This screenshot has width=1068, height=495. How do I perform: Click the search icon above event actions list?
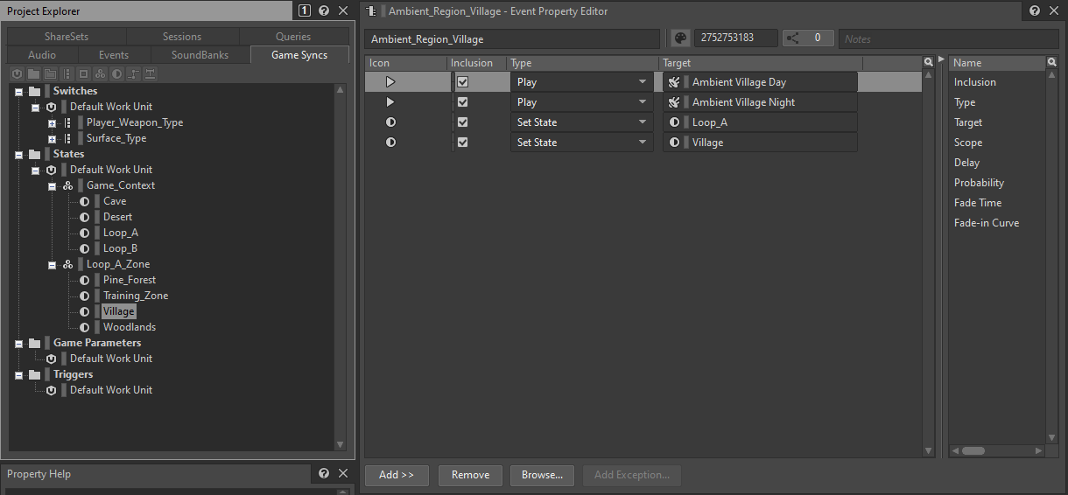928,63
